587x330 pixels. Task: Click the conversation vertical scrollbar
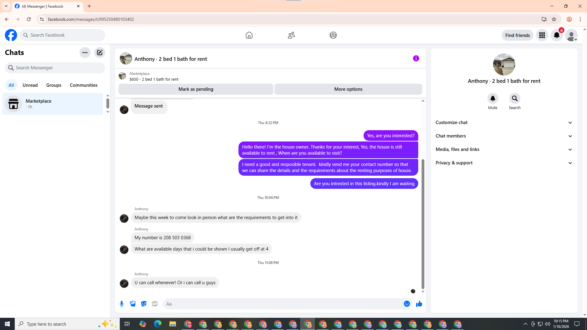(x=423, y=223)
